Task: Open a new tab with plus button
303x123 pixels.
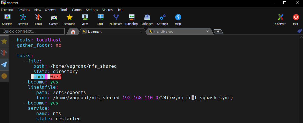Action: point(218,32)
